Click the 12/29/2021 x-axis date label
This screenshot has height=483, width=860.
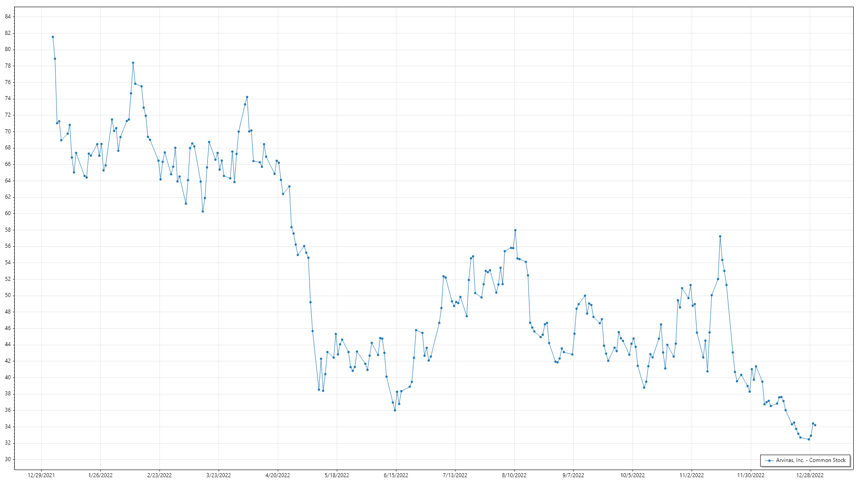[41, 475]
